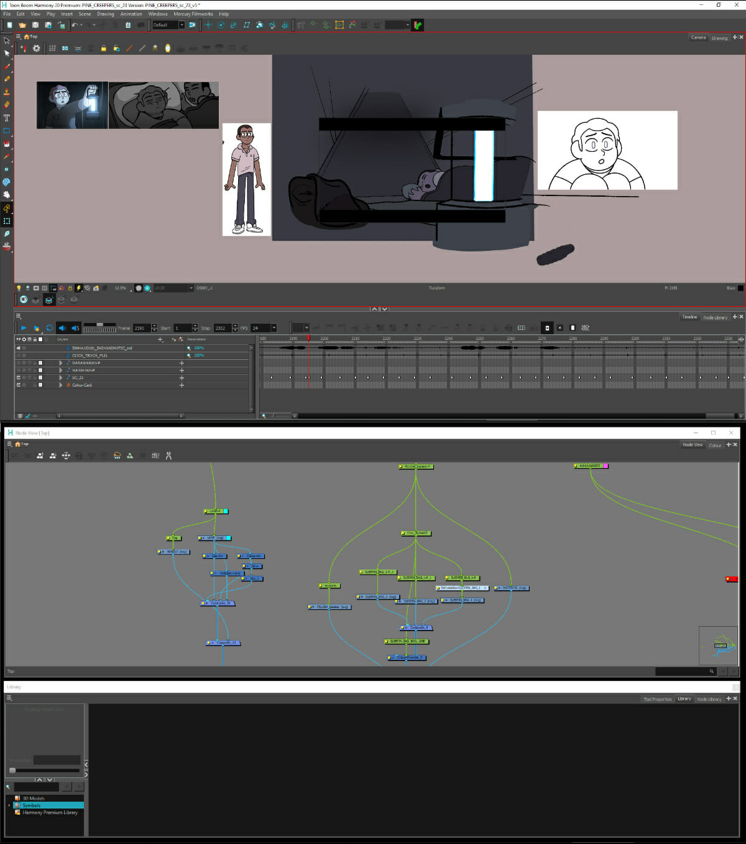This screenshot has height=844, width=746.
Task: Switch to the Drawing view tab
Action: click(x=719, y=38)
